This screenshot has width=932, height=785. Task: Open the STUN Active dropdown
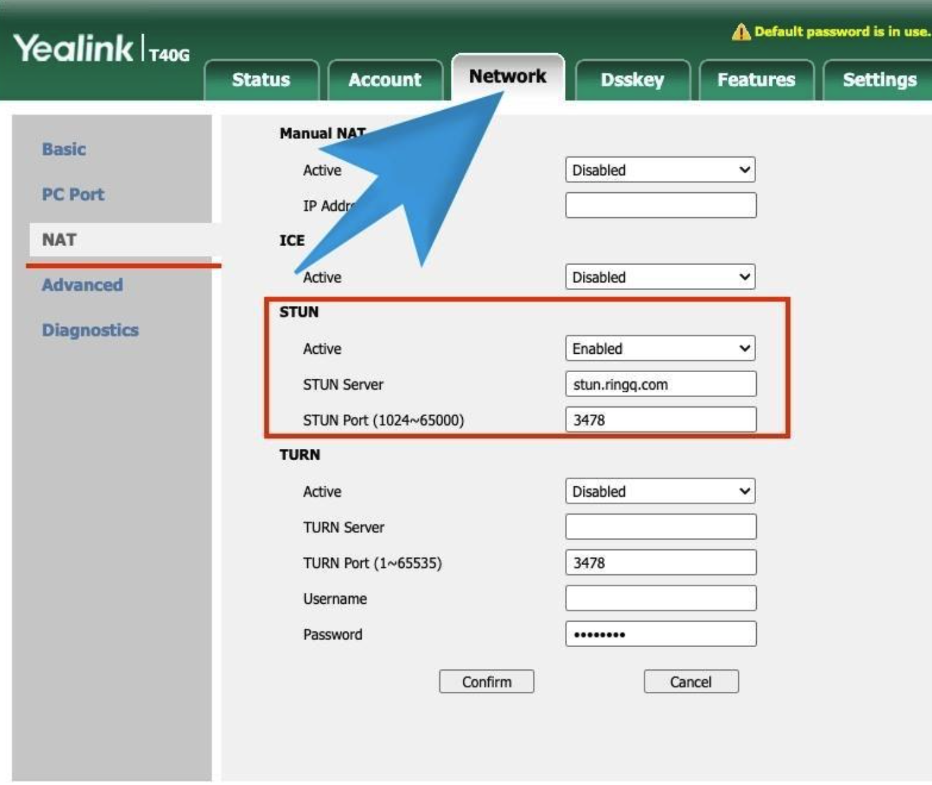660,349
